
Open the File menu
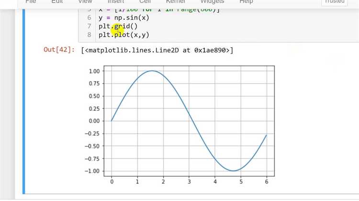point(31,1)
